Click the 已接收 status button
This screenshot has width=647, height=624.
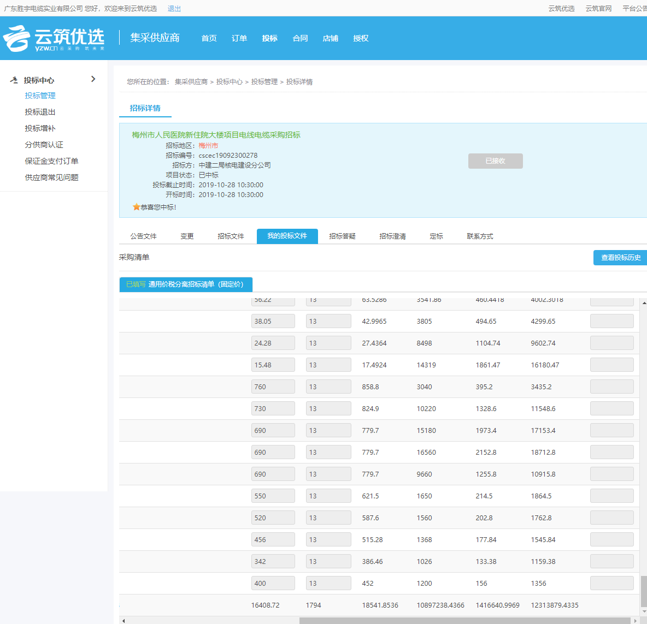tap(495, 161)
